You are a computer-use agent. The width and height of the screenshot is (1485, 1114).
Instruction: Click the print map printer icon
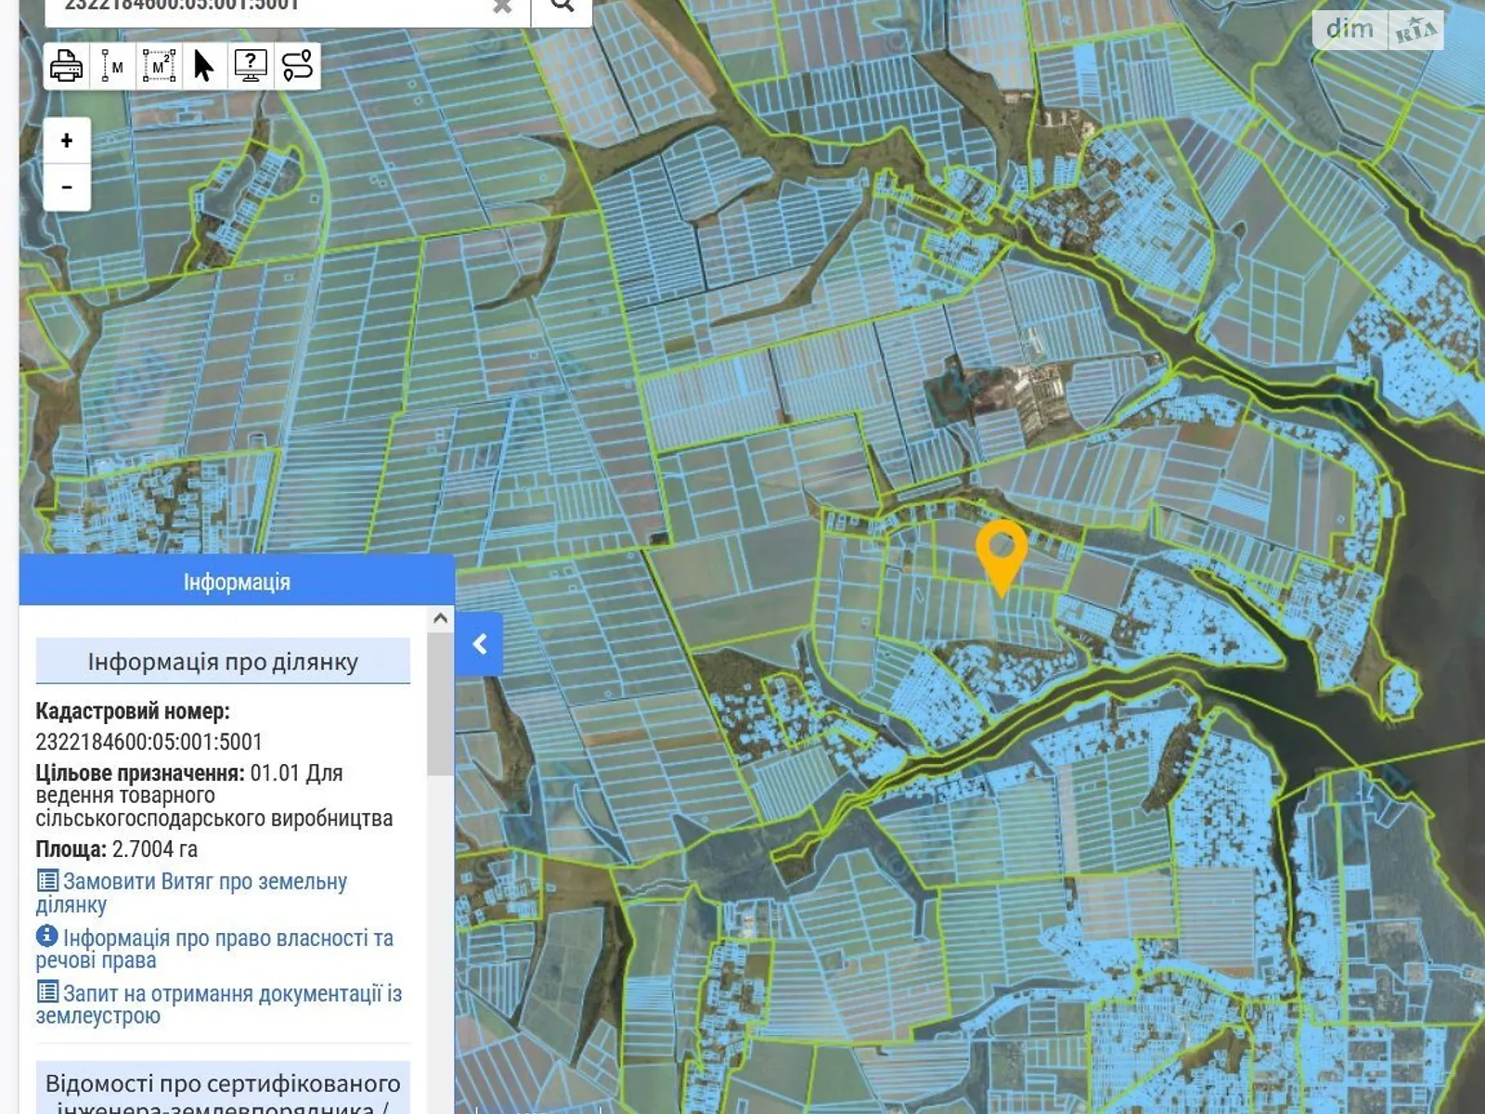[66, 66]
